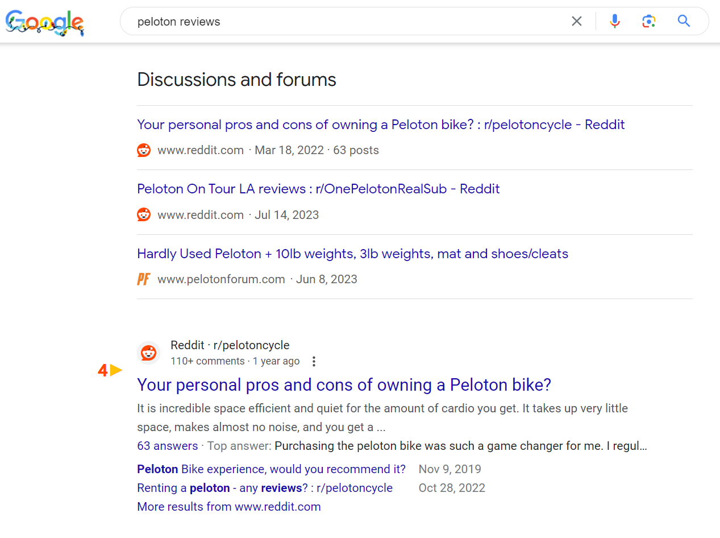Click 'www.pelotonforum.com' source text
The image size is (720, 538).
[221, 279]
